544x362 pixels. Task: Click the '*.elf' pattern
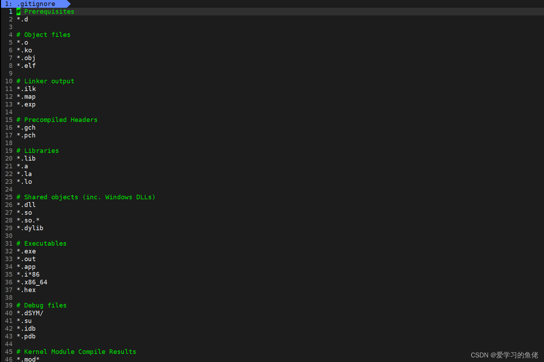[26, 66]
